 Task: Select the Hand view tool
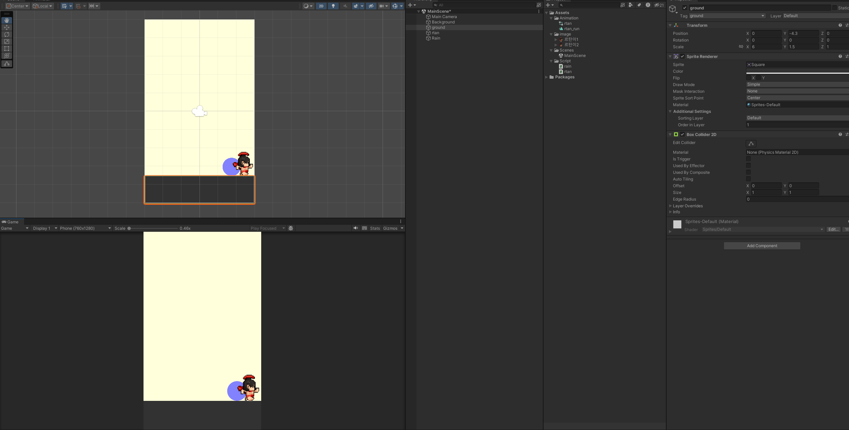click(7, 20)
